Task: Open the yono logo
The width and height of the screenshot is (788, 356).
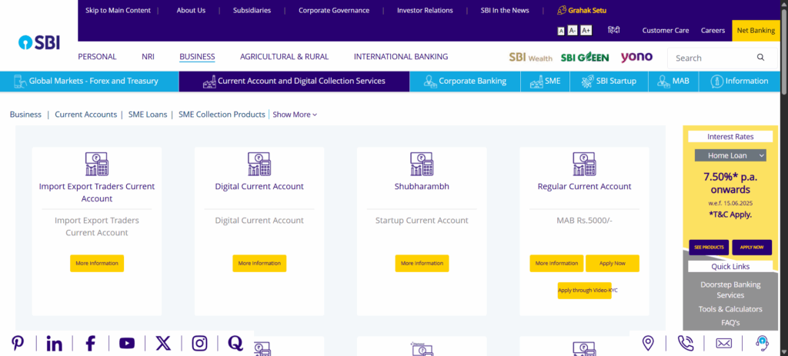Action: [636, 57]
